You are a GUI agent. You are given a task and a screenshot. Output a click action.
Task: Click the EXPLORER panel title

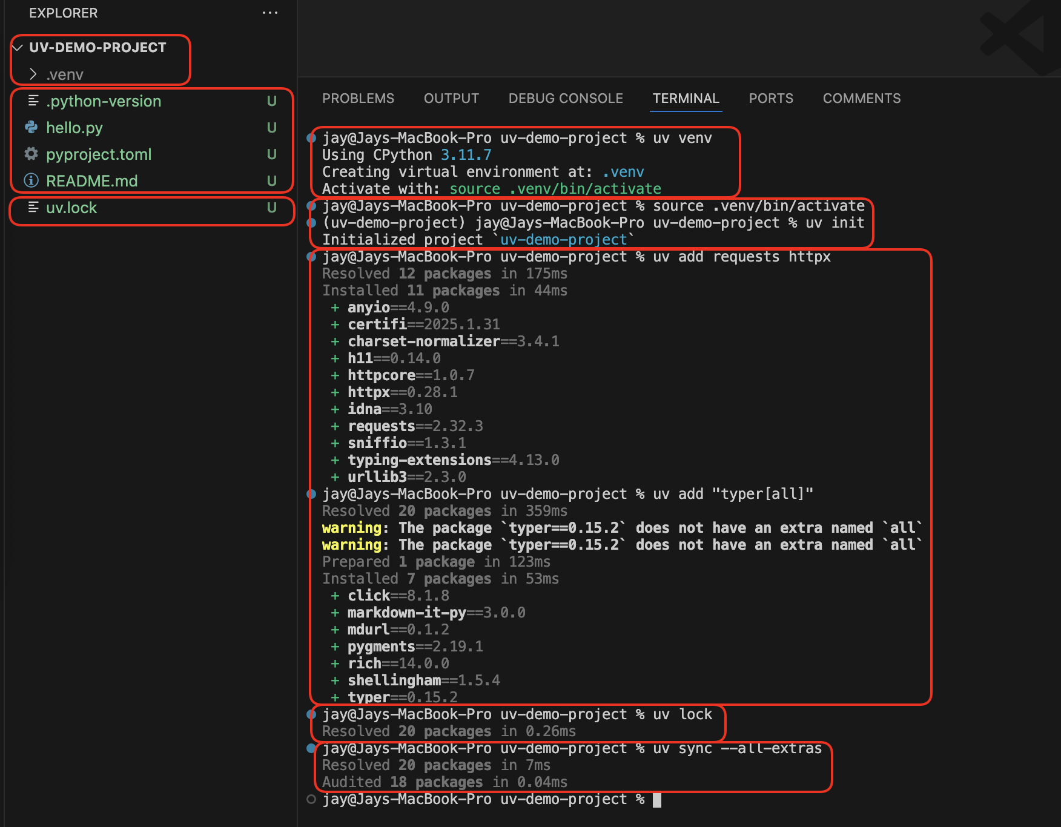(63, 13)
